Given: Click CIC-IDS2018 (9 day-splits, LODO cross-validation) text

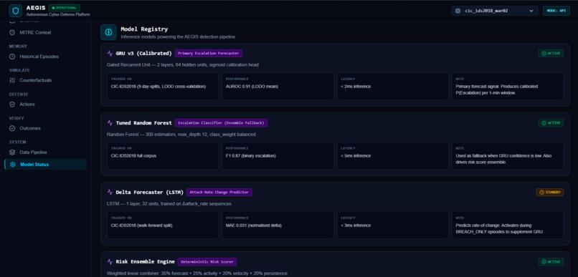Looking at the screenshot, I should [158, 87].
